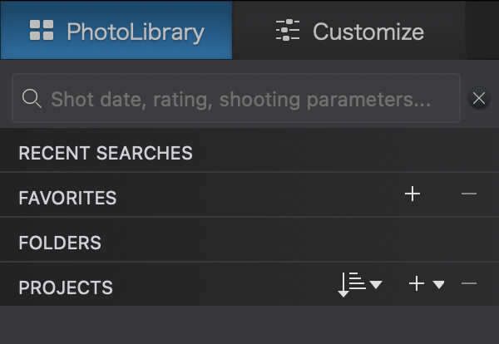Click the blank strip right of Customize

click(482, 32)
